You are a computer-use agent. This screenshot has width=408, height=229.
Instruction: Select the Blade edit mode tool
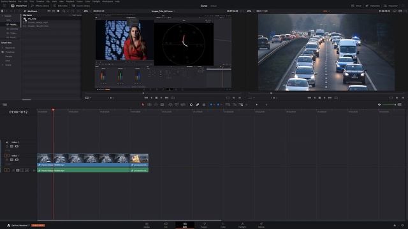[162, 104]
